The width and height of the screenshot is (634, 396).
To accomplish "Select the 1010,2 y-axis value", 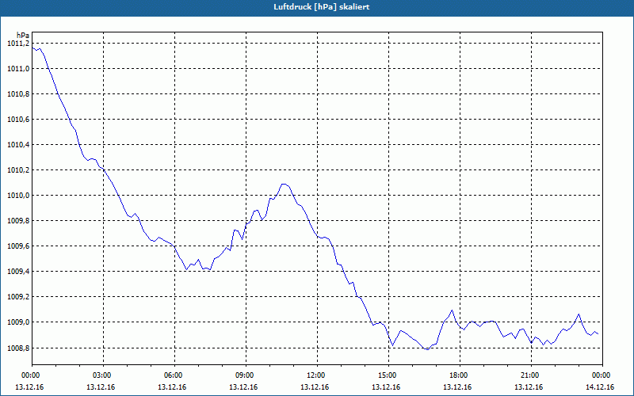I will (x=18, y=170).
